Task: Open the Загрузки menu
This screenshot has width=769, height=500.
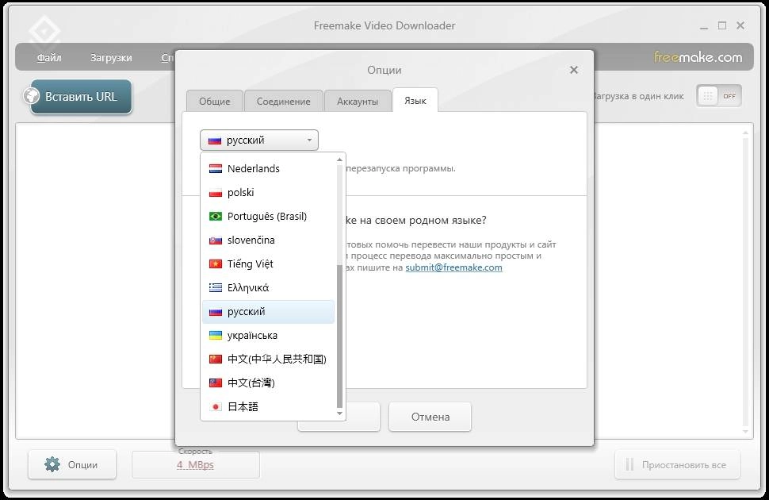Action: coord(111,57)
